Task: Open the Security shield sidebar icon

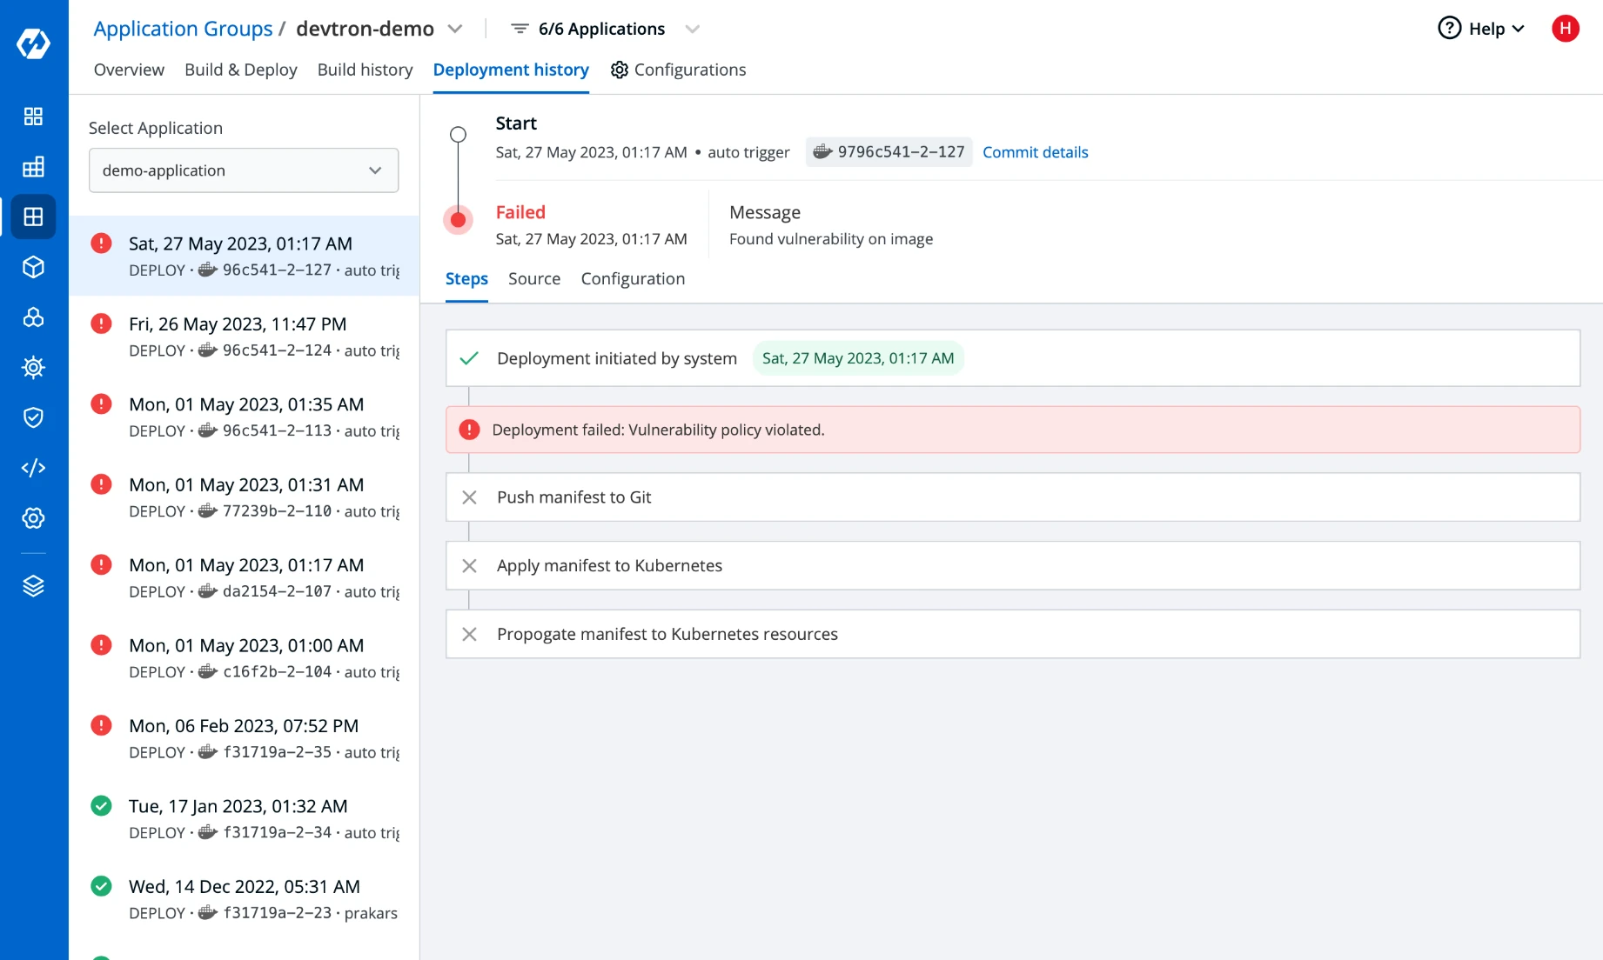Action: click(x=33, y=417)
